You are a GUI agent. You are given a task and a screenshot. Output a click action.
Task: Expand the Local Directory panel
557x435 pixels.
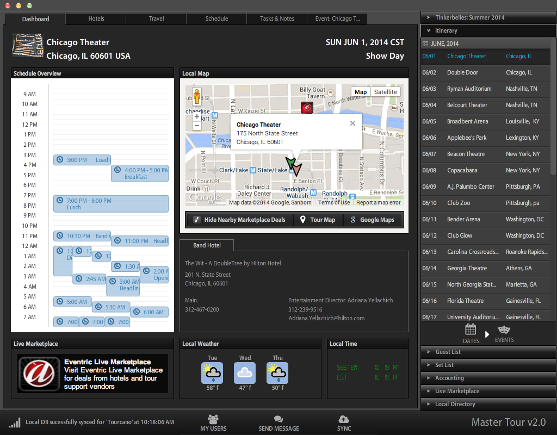coord(488,404)
